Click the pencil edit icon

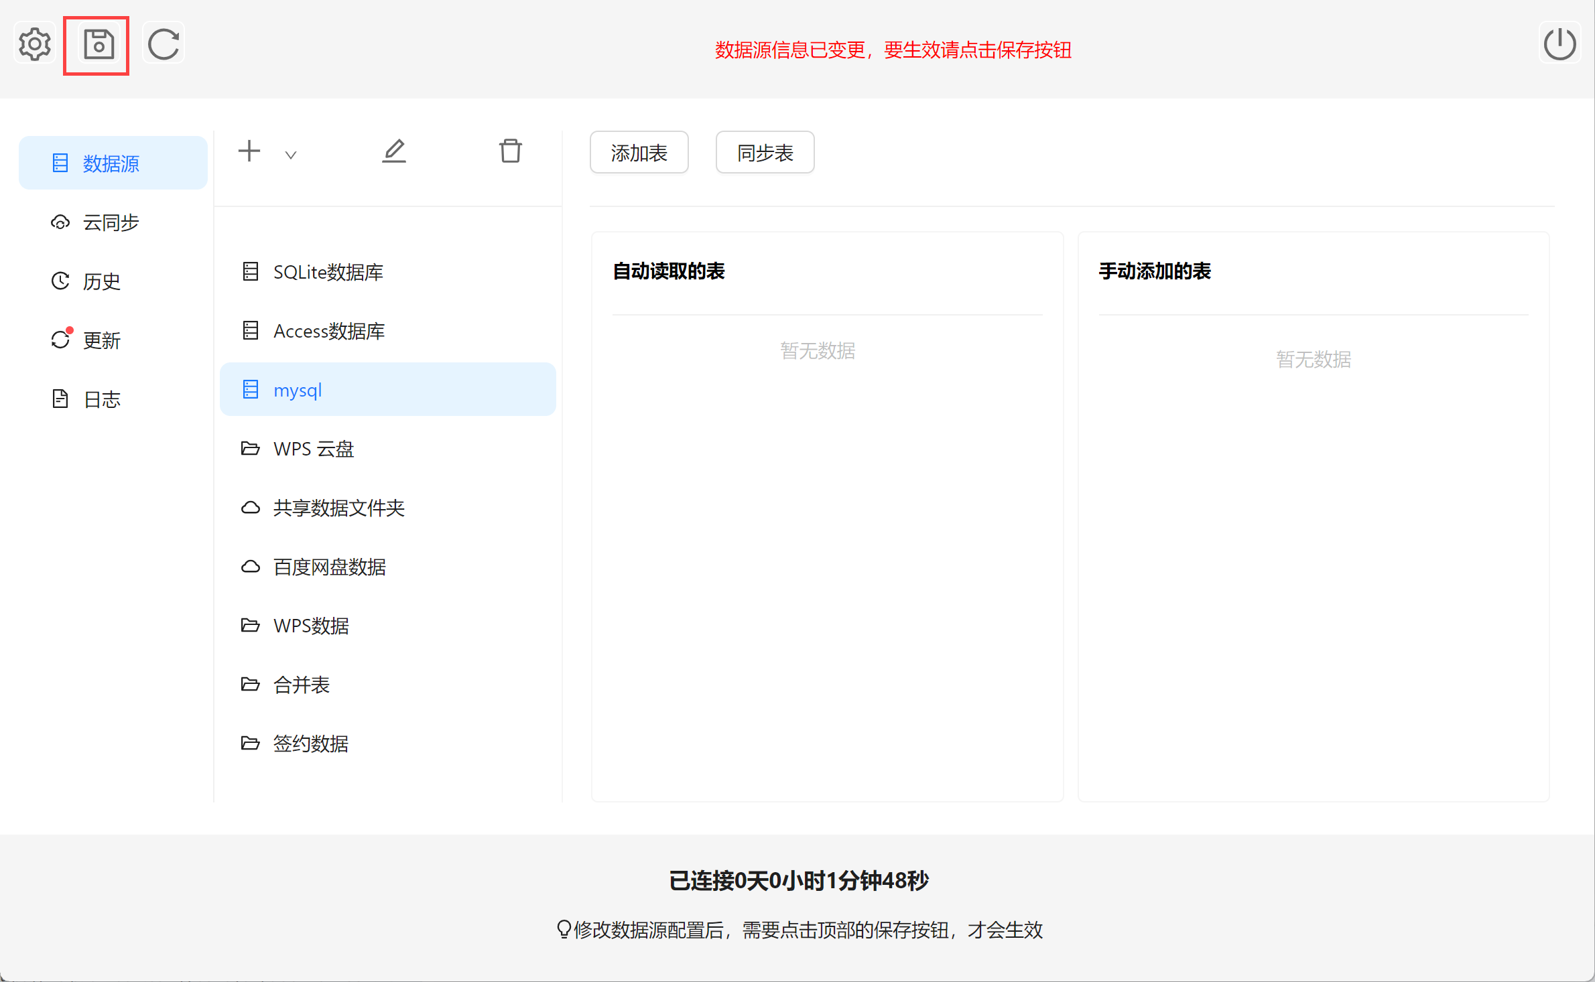coord(394,151)
